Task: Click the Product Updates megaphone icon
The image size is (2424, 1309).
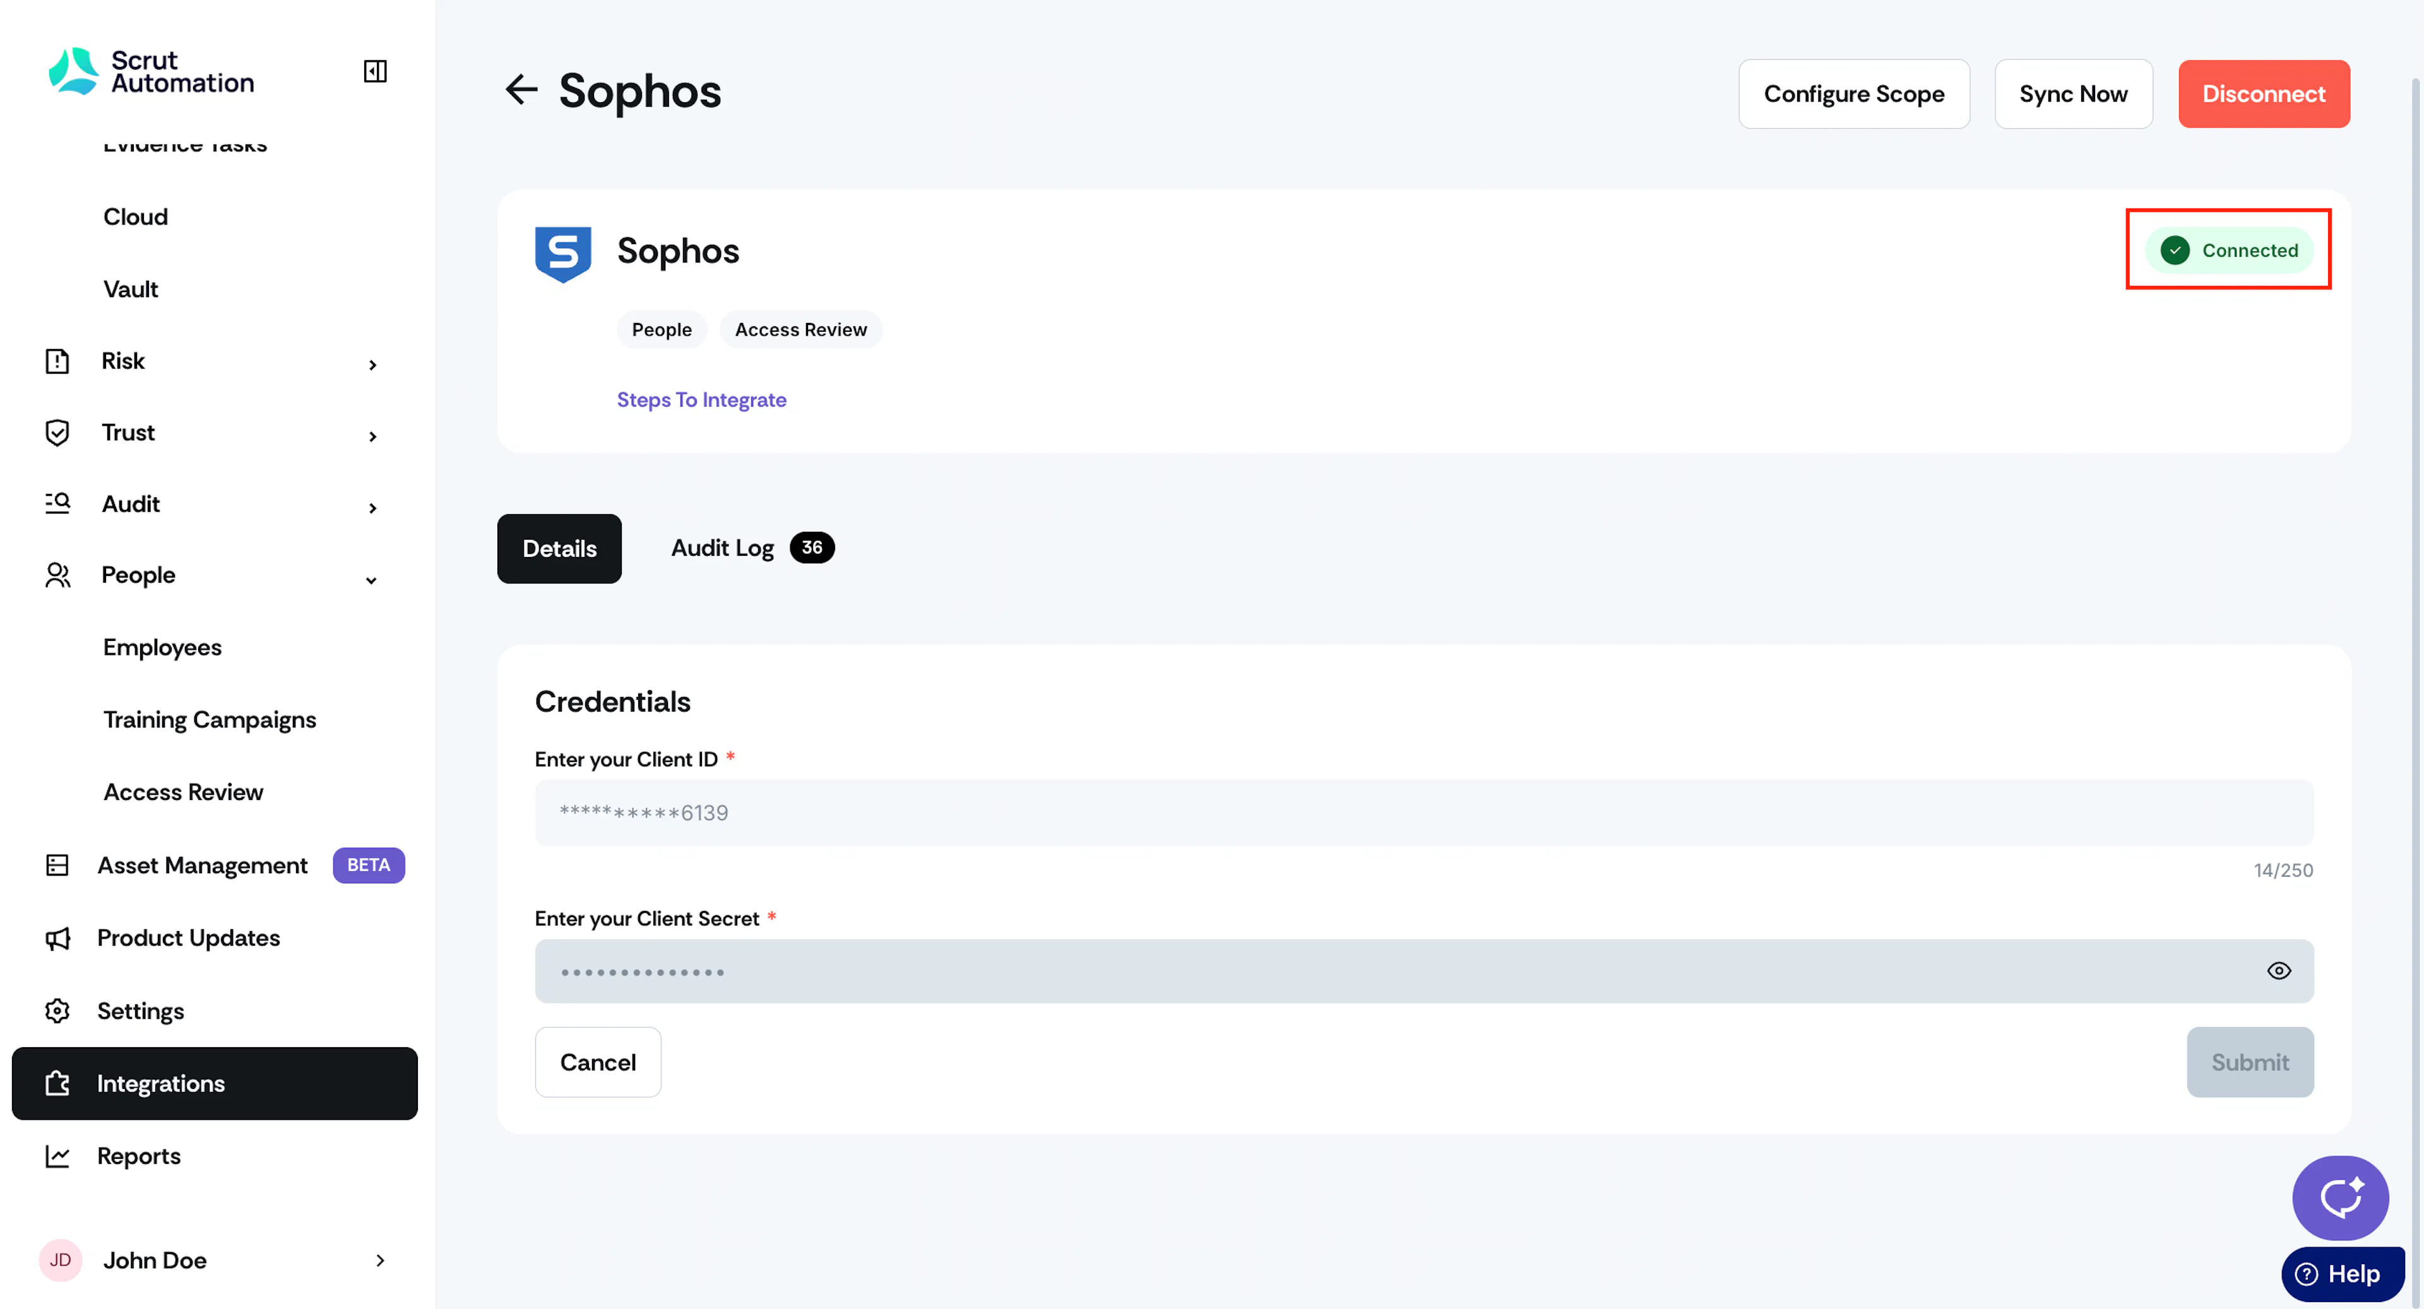Action: pos(57,937)
